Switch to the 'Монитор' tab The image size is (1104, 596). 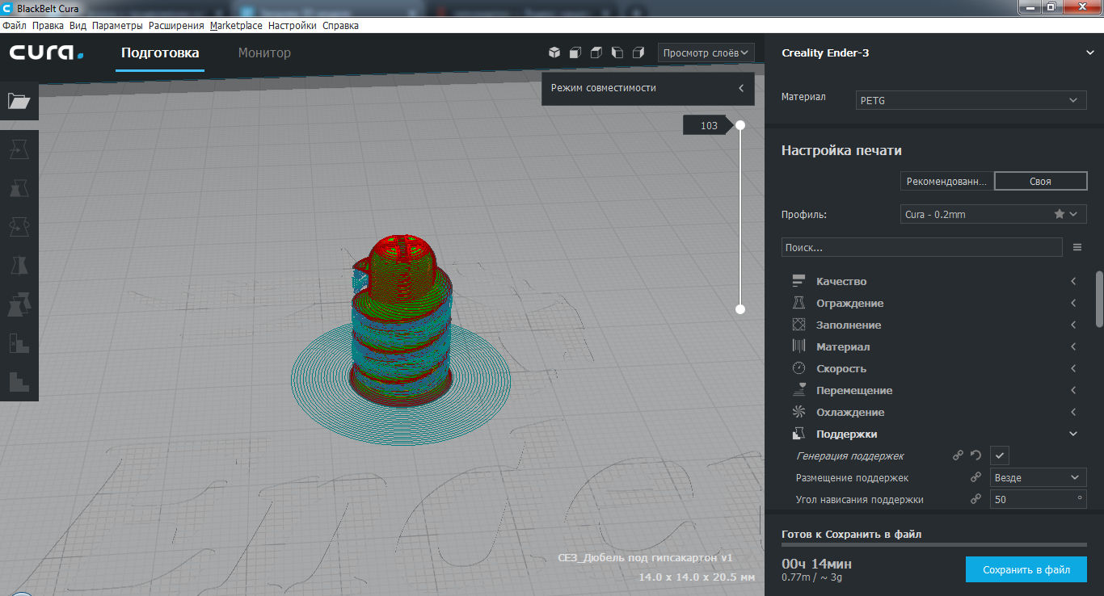[x=264, y=53]
